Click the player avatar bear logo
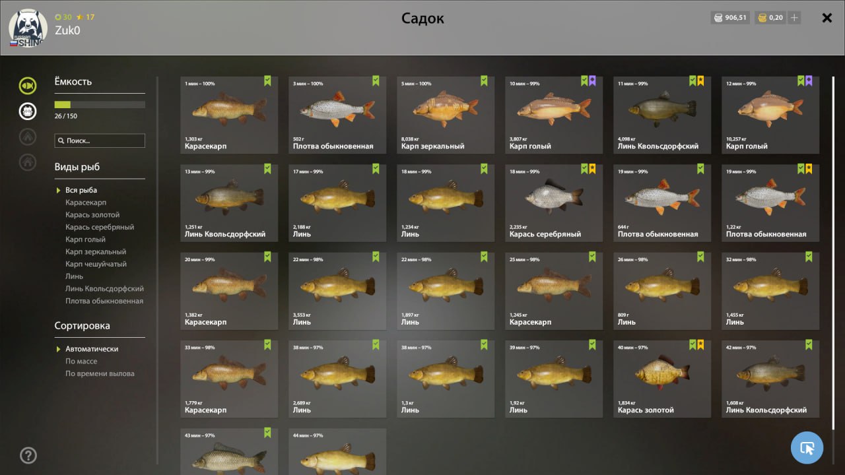This screenshot has width=845, height=475. tap(27, 28)
